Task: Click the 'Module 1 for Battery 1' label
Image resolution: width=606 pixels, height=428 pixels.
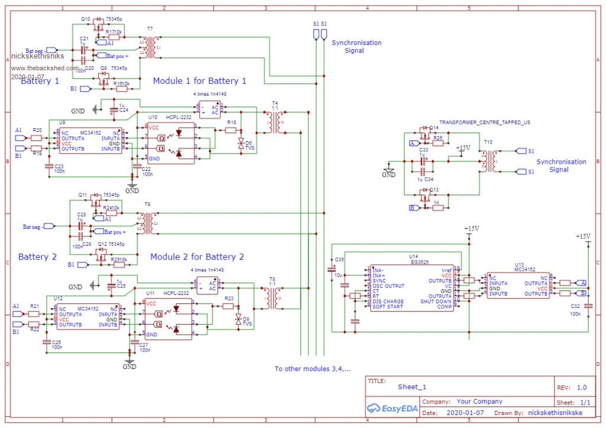Action: click(199, 80)
